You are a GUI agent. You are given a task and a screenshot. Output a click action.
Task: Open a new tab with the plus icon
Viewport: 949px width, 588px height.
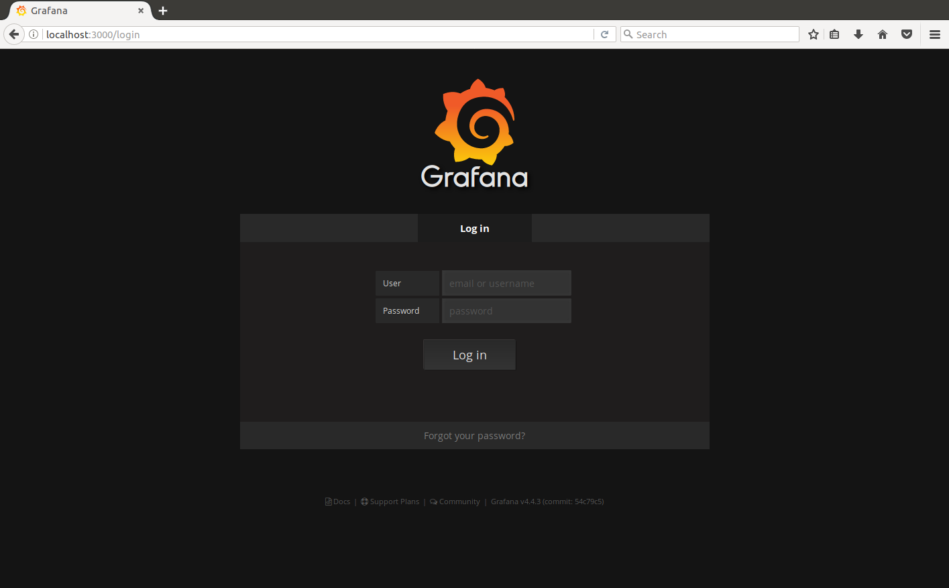point(163,11)
